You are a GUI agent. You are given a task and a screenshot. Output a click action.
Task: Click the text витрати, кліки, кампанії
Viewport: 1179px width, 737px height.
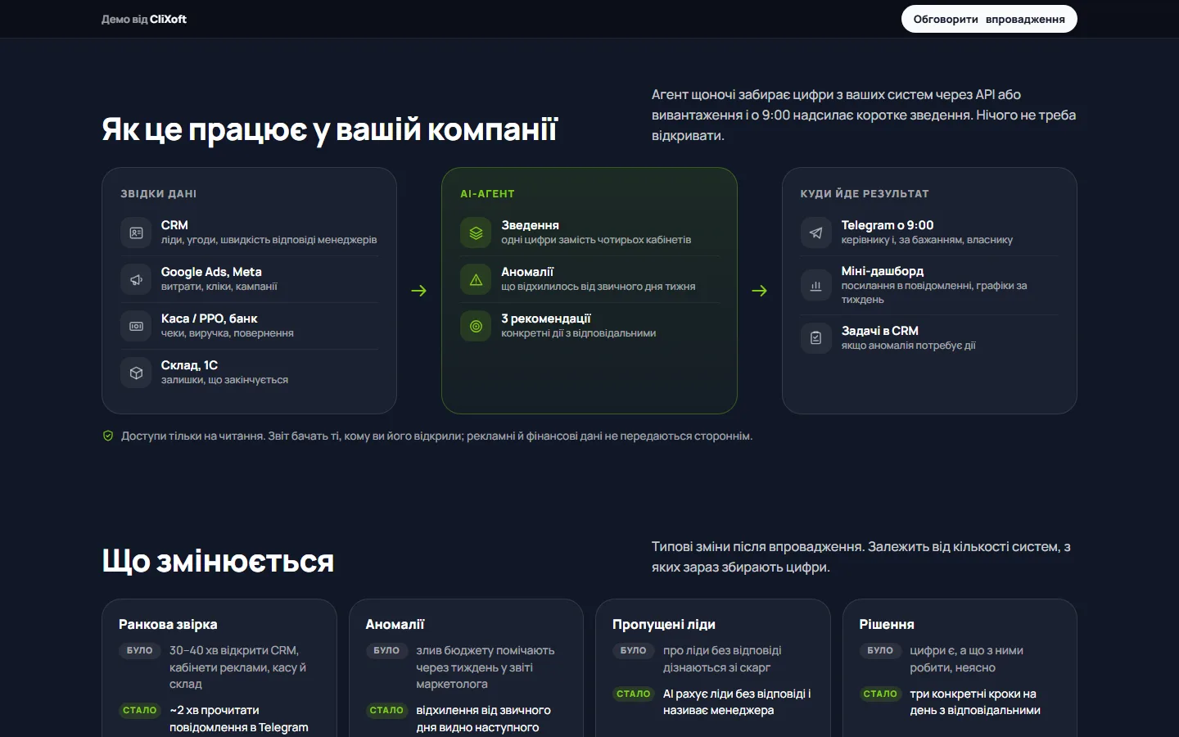tap(219, 287)
